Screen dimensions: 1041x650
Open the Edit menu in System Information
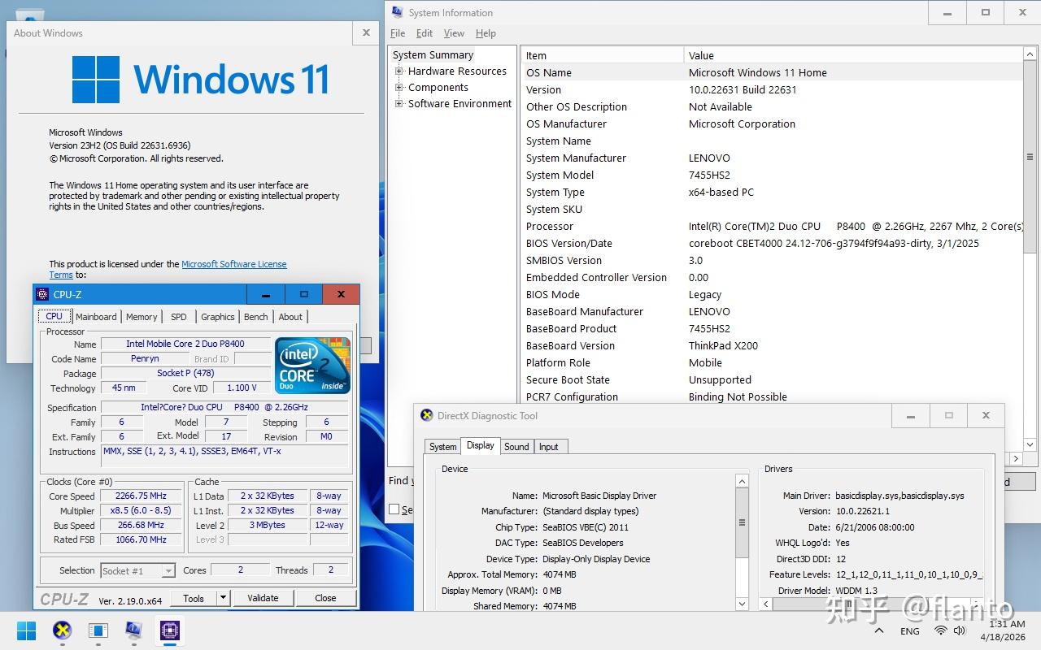(x=425, y=33)
